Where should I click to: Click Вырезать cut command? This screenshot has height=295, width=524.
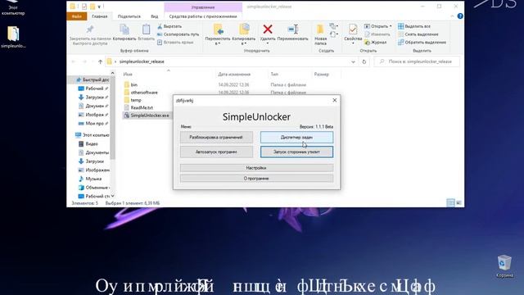pyautogui.click(x=169, y=26)
